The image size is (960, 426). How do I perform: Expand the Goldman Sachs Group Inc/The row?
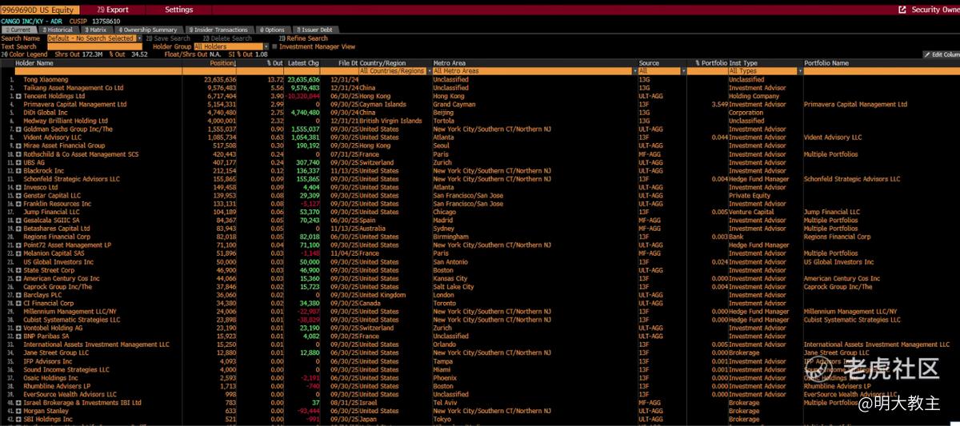18,129
